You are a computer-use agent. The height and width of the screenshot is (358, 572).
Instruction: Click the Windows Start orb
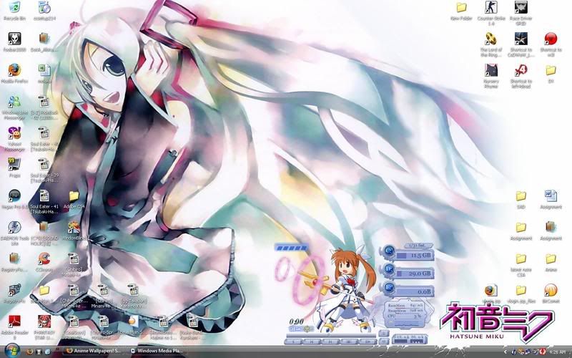pyautogui.click(x=11, y=351)
